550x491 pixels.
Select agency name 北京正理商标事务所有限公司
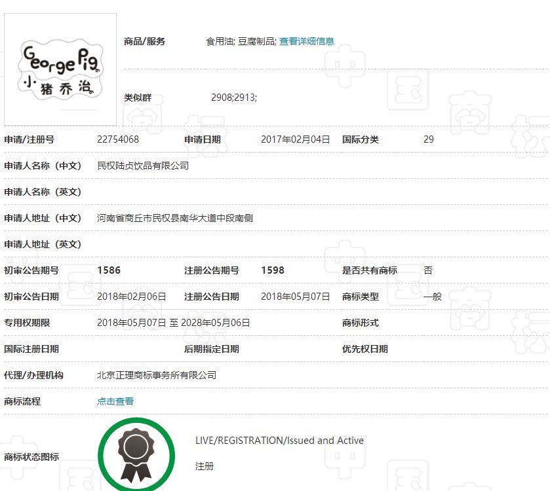(x=157, y=375)
